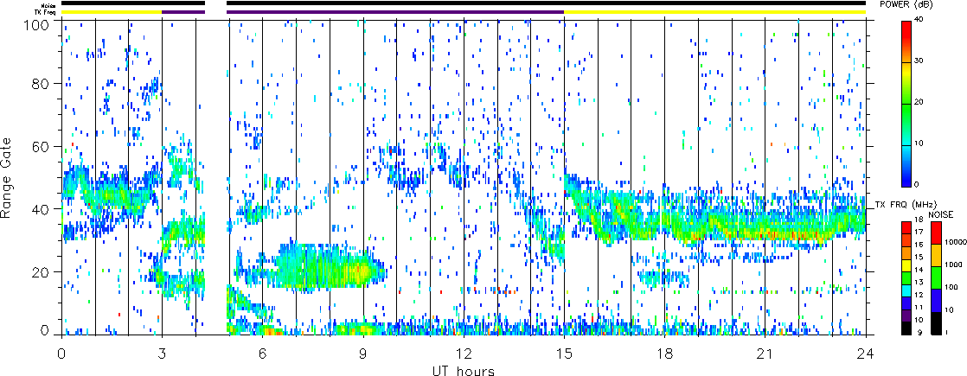Click the "10000" label on the NOISE legend
Image resolution: width=967 pixels, height=376 pixels.
coord(957,243)
